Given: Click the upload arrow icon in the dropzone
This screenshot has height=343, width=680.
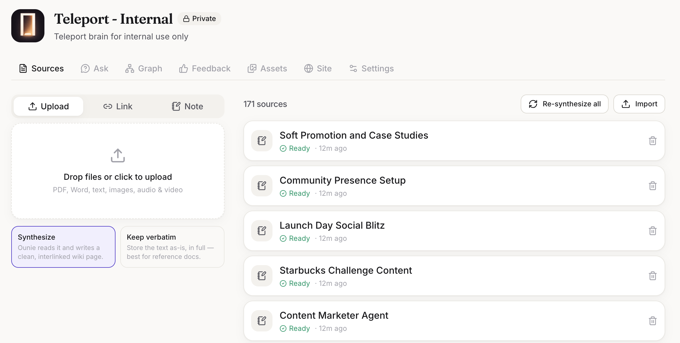Looking at the screenshot, I should click(118, 156).
